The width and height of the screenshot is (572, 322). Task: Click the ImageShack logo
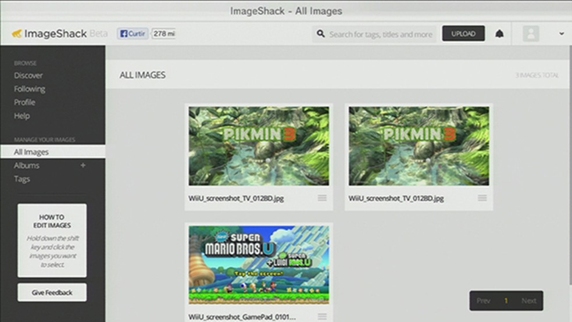tap(49, 34)
